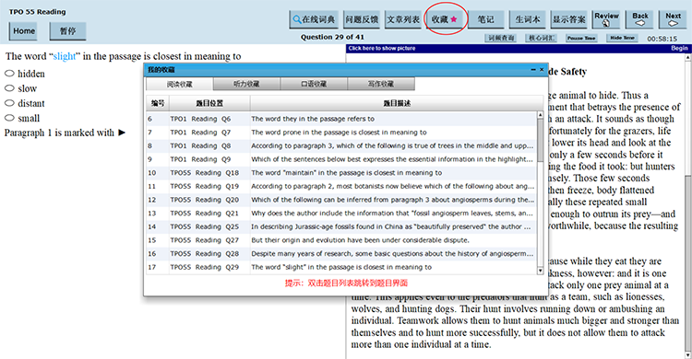Click the favorites list scroll up arrow
692x359 pixels.
point(540,115)
